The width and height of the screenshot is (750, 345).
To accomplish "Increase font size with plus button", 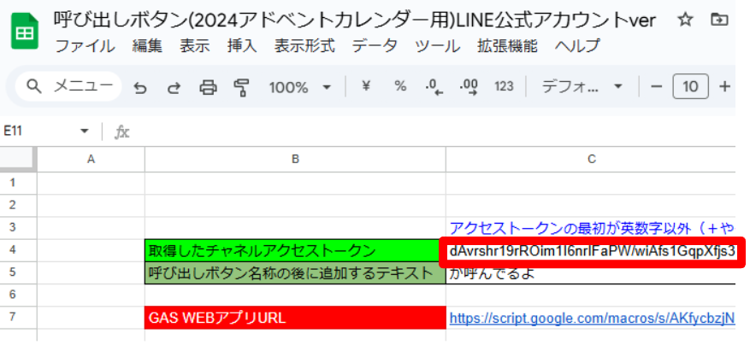I will click(725, 87).
